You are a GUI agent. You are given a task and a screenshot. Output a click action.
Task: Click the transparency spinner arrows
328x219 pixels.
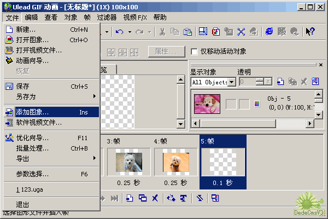pos(260,82)
